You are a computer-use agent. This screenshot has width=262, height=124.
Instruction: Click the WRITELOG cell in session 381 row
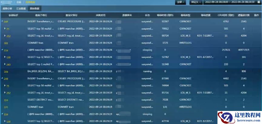185,43
